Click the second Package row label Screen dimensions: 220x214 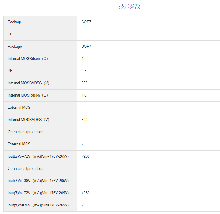coord(15,47)
